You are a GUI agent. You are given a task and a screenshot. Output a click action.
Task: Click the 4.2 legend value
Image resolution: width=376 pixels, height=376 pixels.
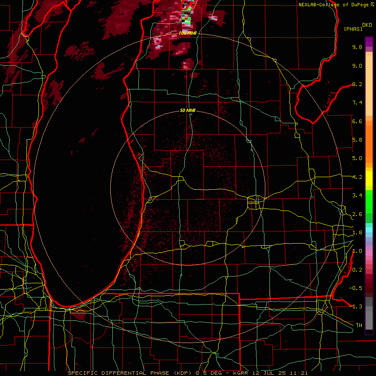(357, 177)
